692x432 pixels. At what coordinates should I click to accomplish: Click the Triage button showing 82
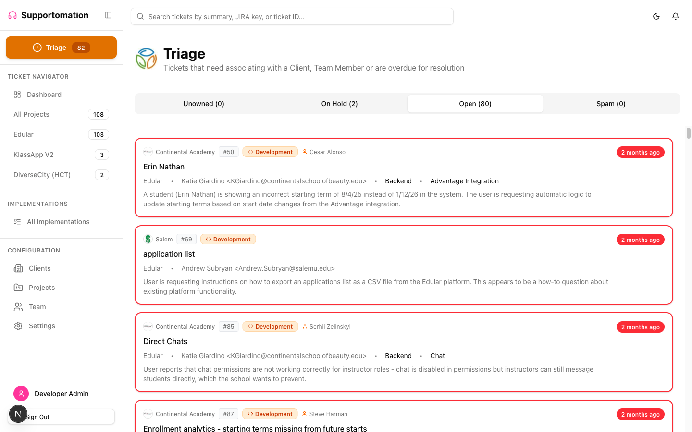(x=61, y=48)
